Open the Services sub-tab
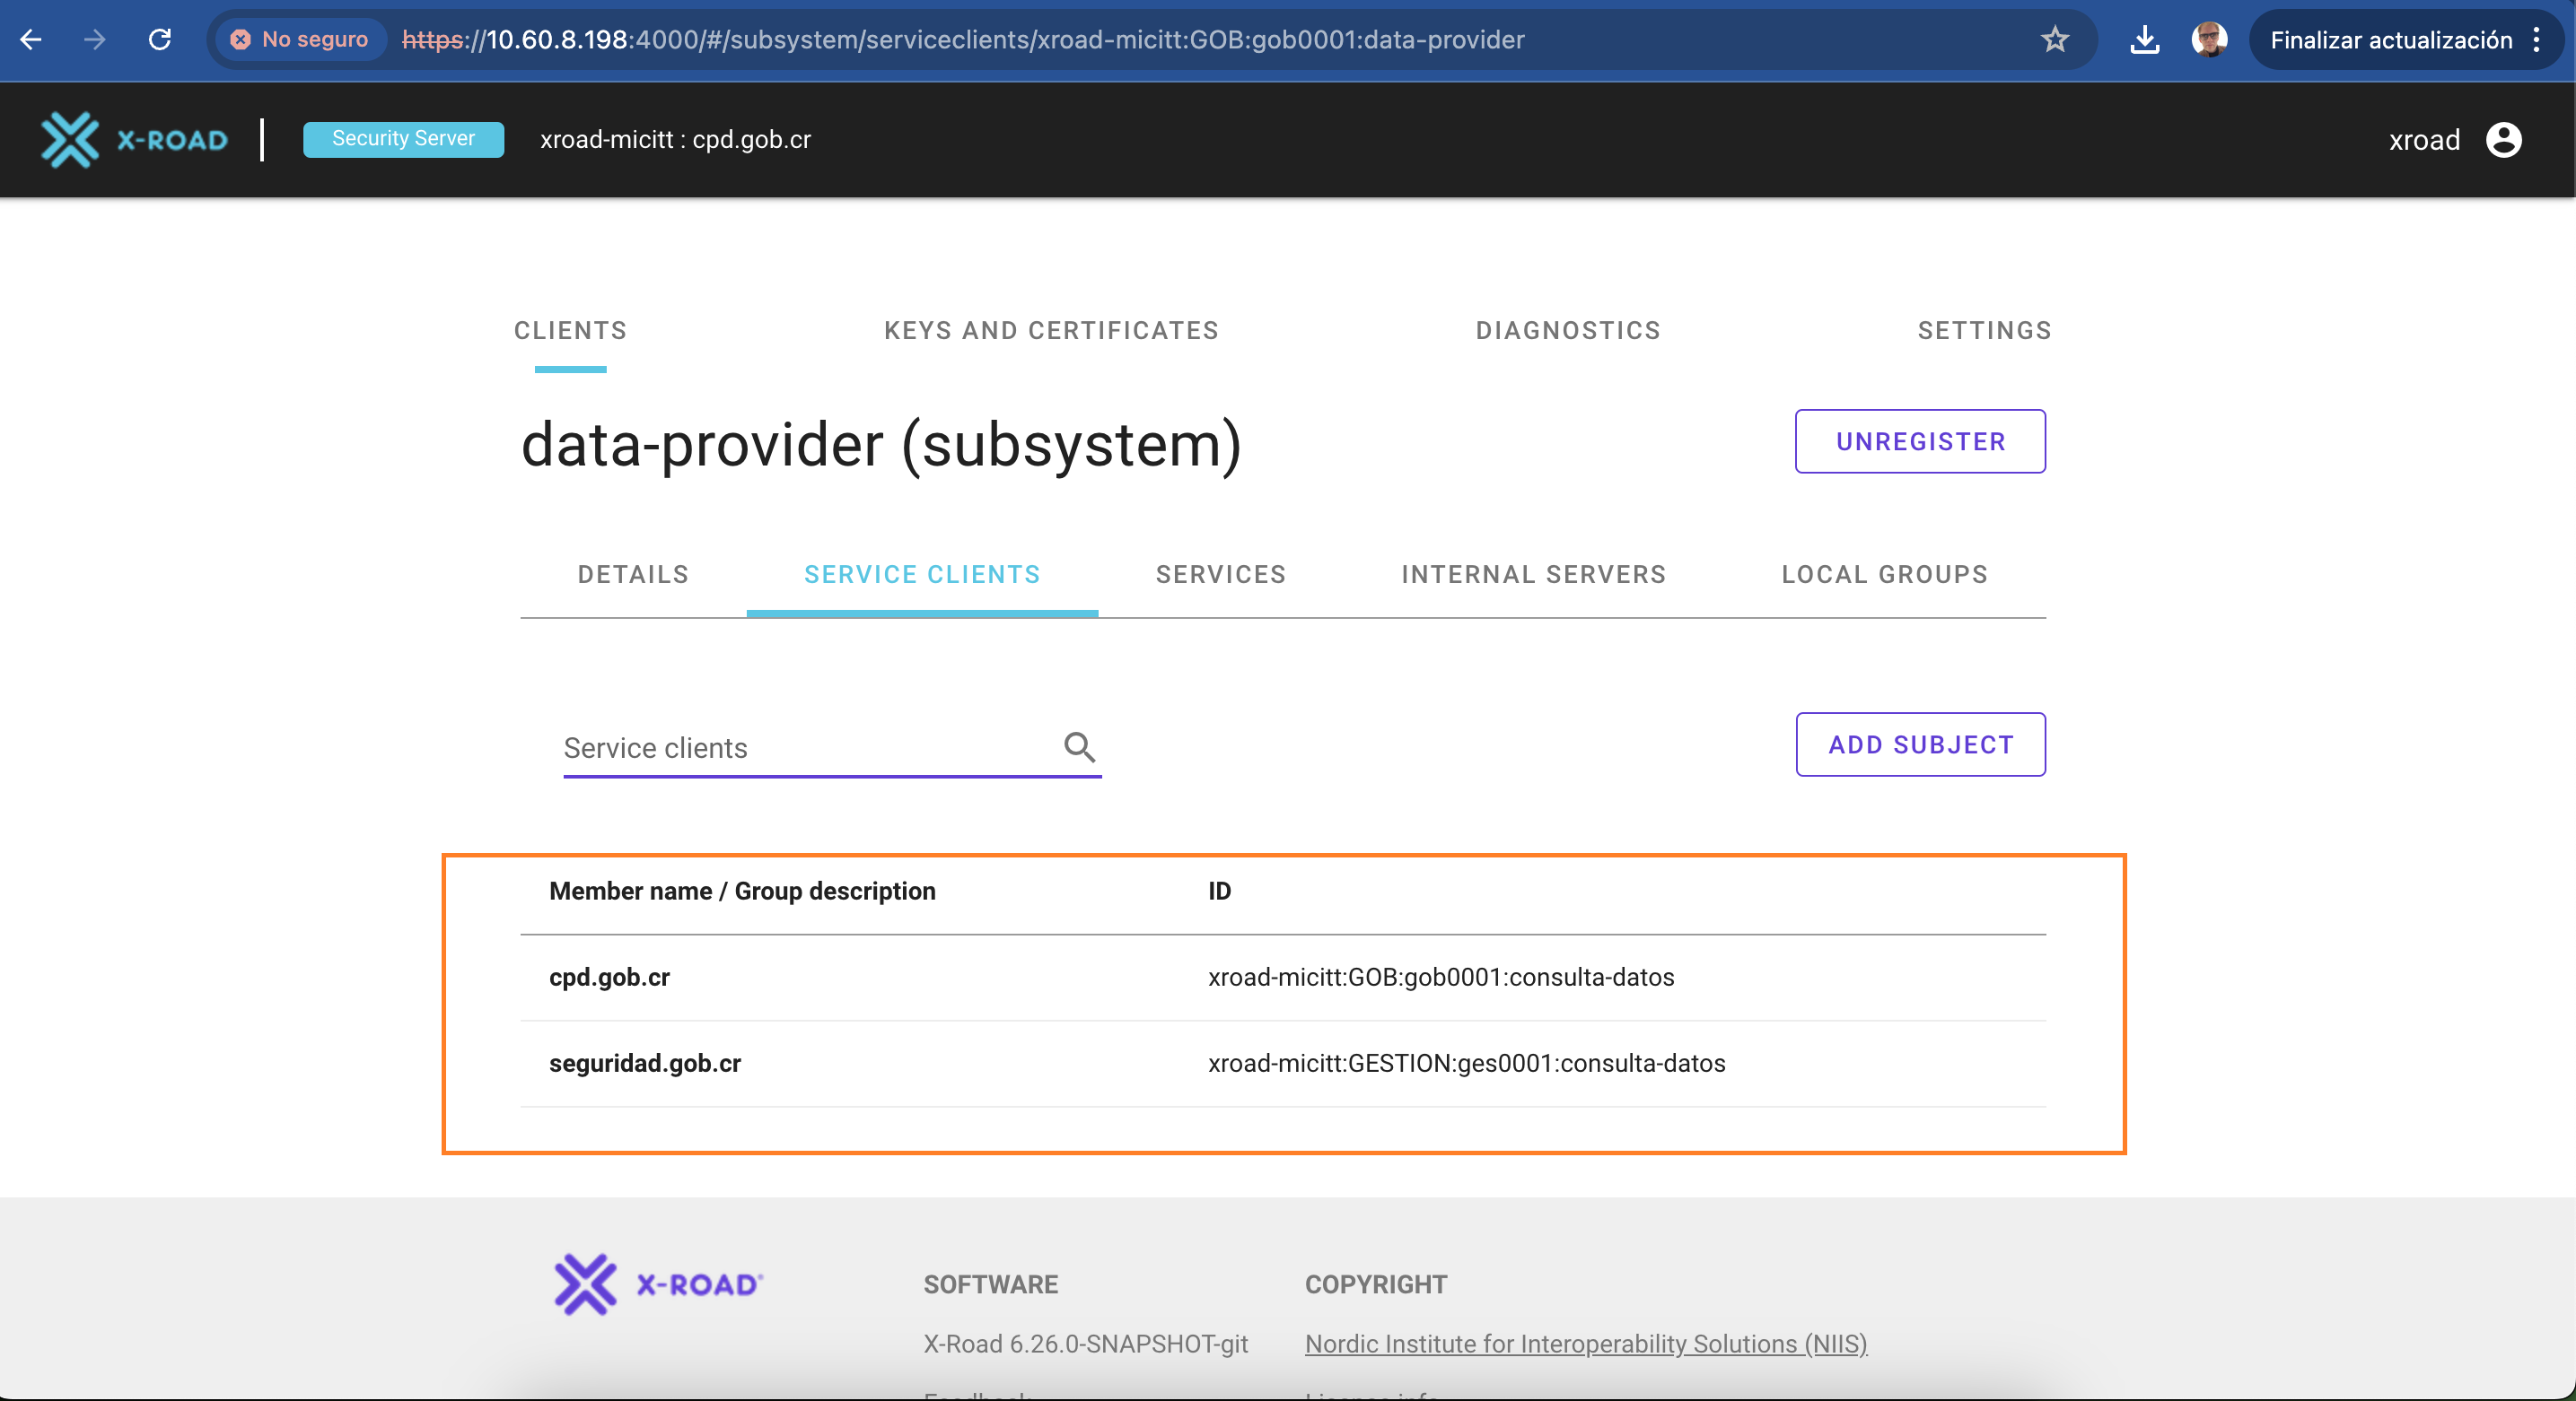 point(1221,575)
